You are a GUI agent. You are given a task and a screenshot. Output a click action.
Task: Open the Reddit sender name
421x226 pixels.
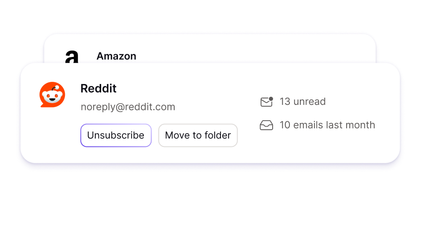(x=98, y=89)
